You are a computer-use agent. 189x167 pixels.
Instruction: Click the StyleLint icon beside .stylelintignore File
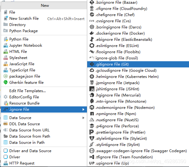pyautogui.click(x=92, y=138)
